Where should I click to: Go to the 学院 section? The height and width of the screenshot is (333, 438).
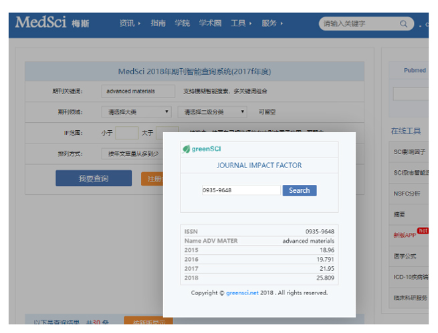[183, 23]
